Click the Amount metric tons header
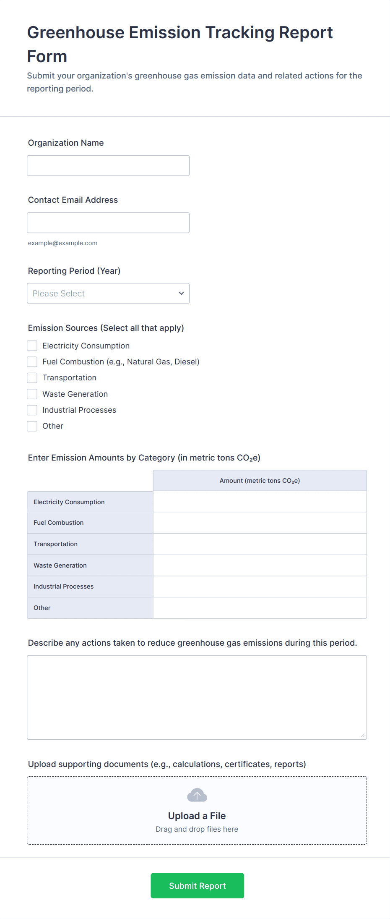The width and height of the screenshot is (390, 919). [x=259, y=480]
